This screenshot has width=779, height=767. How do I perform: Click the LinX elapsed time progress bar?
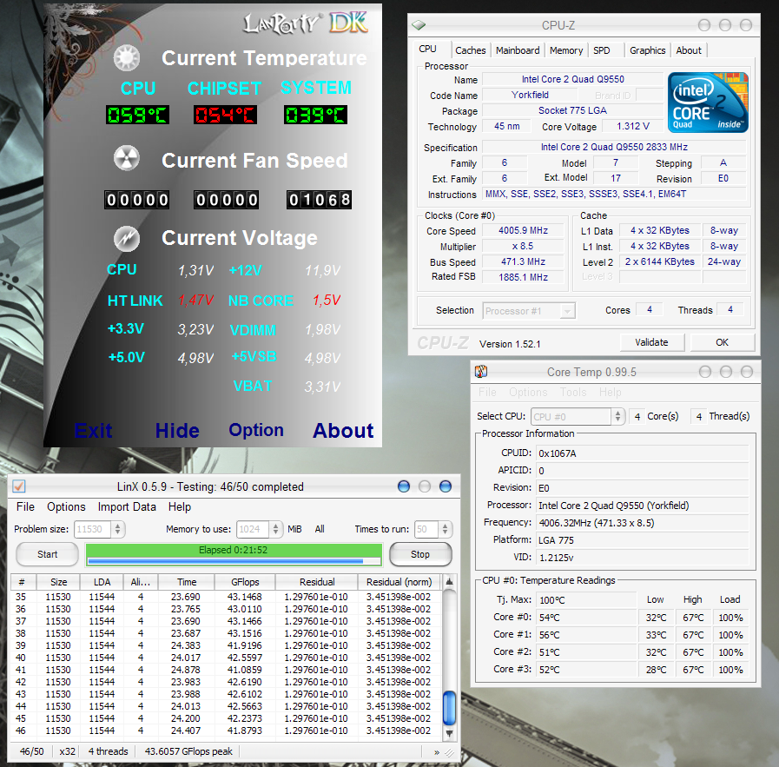point(234,555)
